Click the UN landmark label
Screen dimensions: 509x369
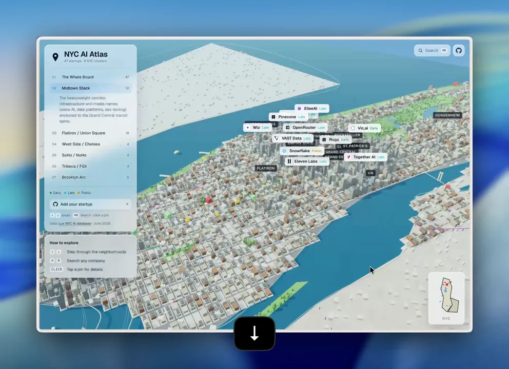[x=370, y=173]
